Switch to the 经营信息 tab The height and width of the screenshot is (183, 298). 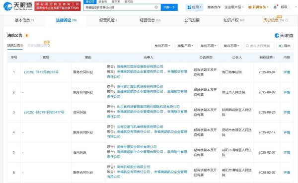pos(150,20)
